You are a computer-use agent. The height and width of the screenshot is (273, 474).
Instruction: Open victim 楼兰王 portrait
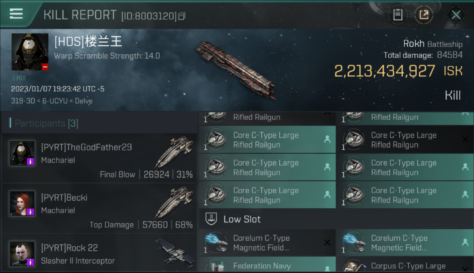coord(30,52)
